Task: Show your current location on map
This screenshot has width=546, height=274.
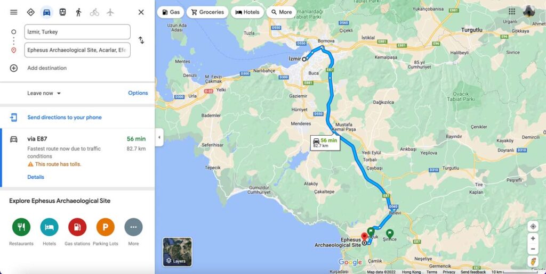Action: tap(533, 227)
